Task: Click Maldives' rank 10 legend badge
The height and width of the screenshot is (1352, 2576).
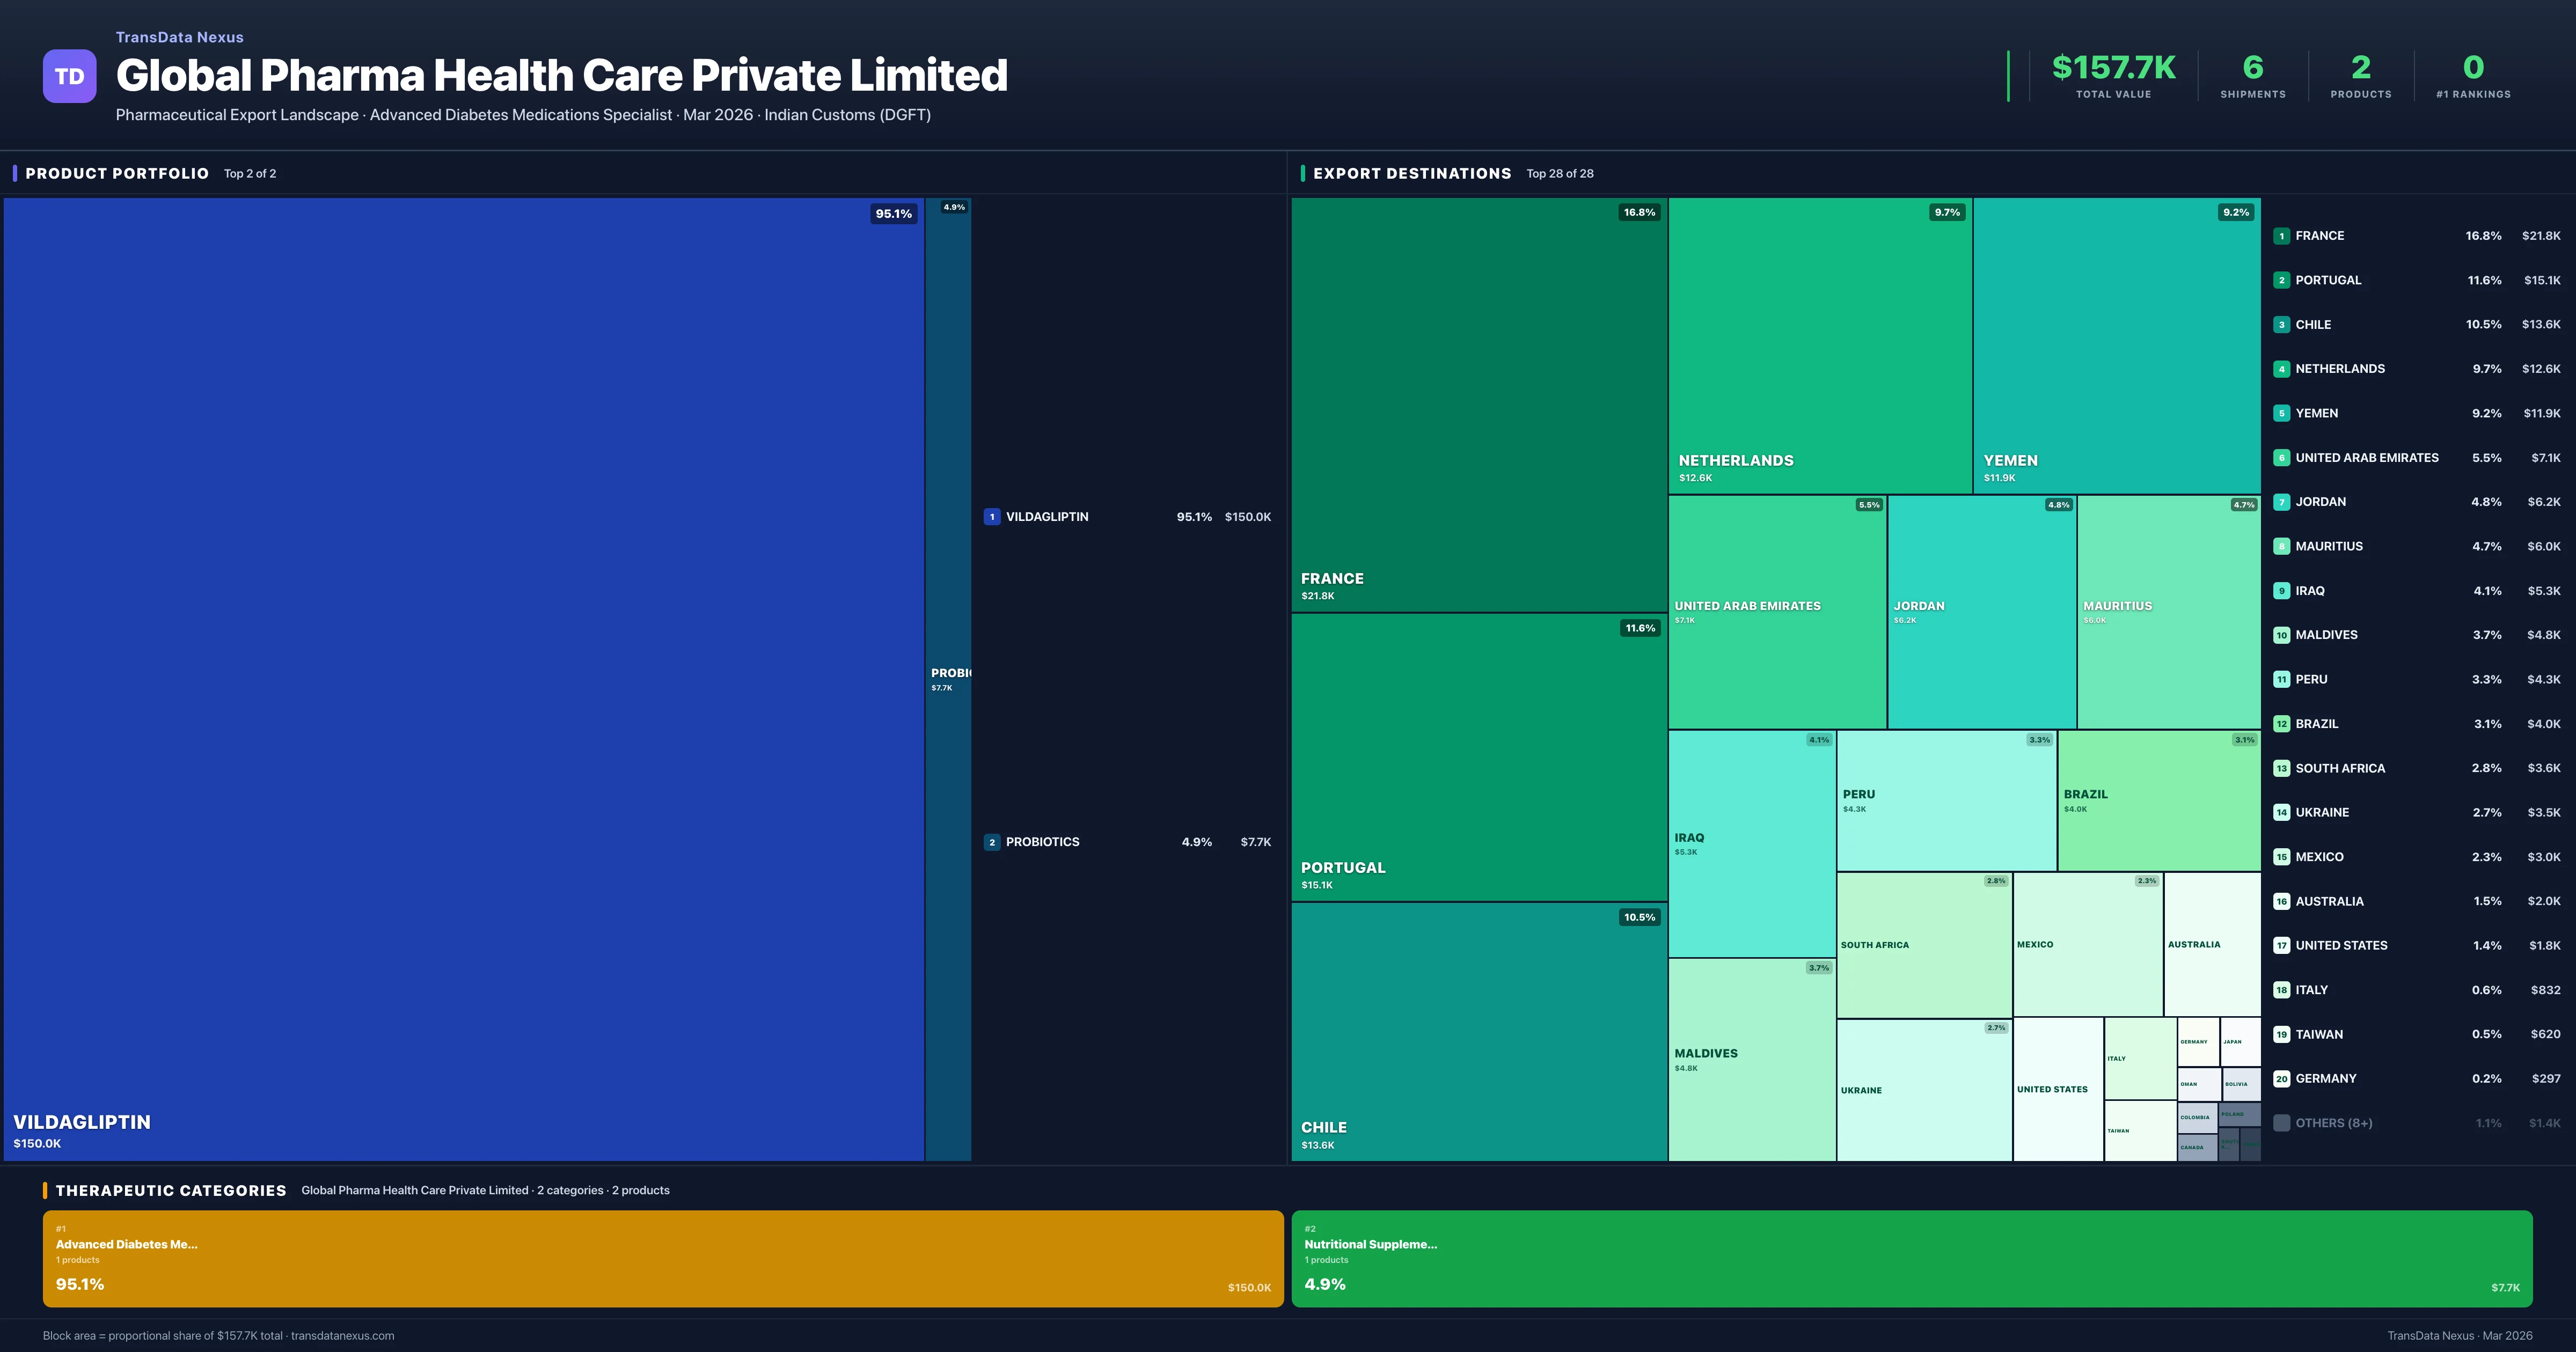Action: (x=2281, y=635)
